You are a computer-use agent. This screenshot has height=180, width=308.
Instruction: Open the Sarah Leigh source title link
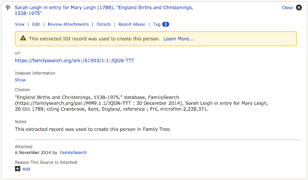(104, 10)
